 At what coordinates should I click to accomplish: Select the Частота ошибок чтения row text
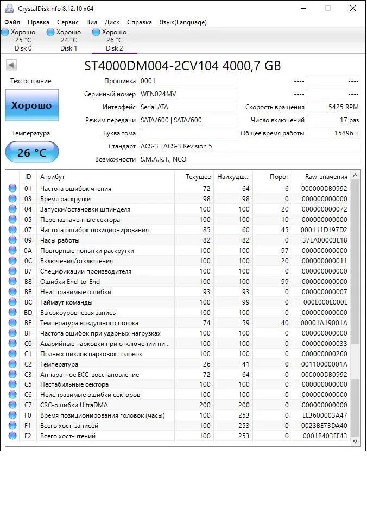click(75, 189)
